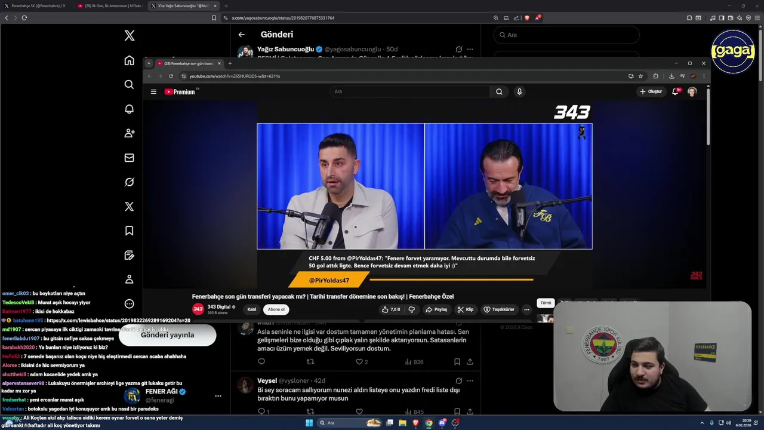764x430 pixels.
Task: Open Brave Shields icon in address bar
Action: 528,18
